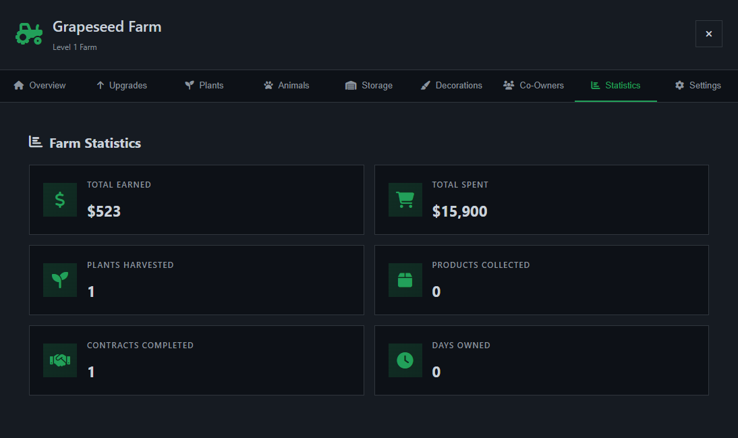Click the clock Days Owned icon
The image size is (738, 438).
pos(405,360)
